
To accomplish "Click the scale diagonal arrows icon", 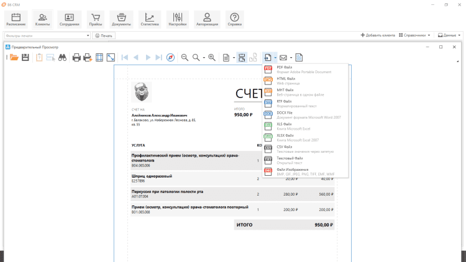I will [111, 57].
